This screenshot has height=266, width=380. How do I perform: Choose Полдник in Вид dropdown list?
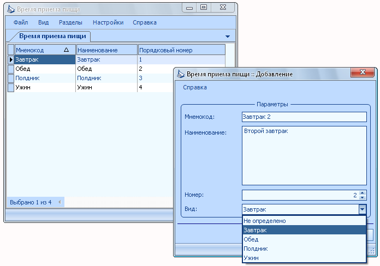[x=304, y=249]
